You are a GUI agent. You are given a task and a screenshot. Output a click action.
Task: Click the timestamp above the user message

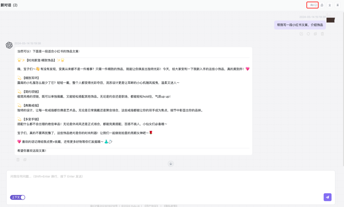coord(312,17)
